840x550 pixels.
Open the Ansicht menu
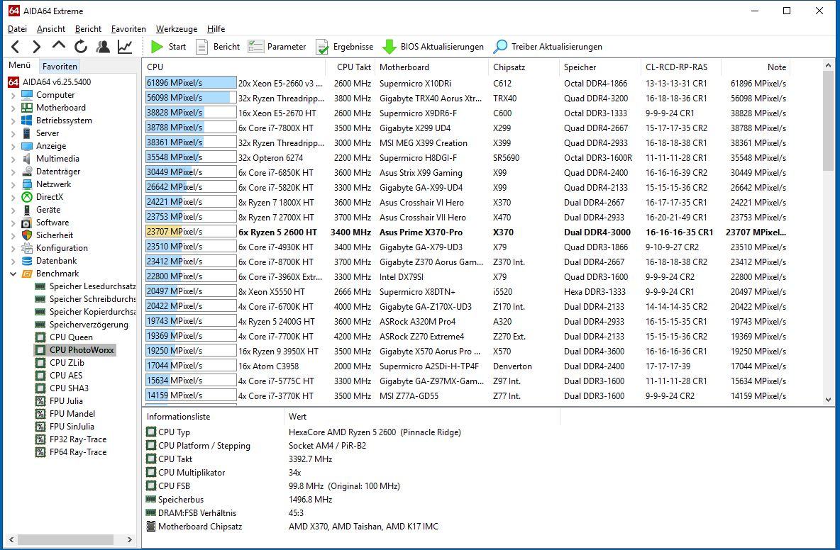click(51, 29)
